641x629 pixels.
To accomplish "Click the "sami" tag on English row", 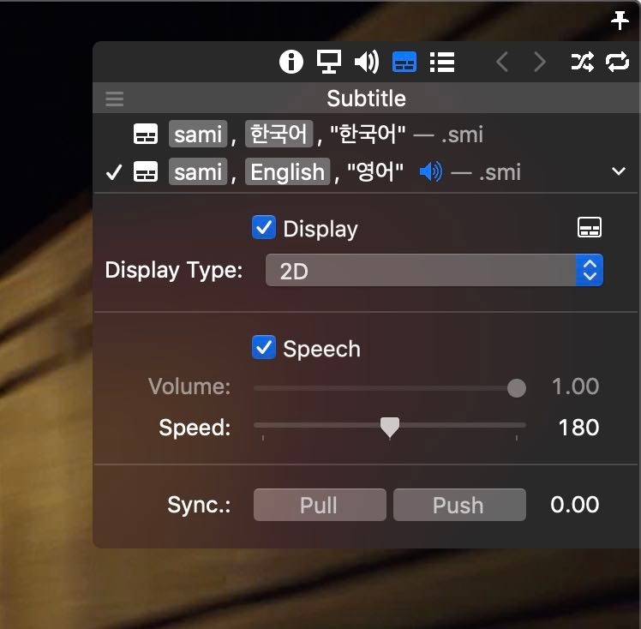I will click(198, 171).
